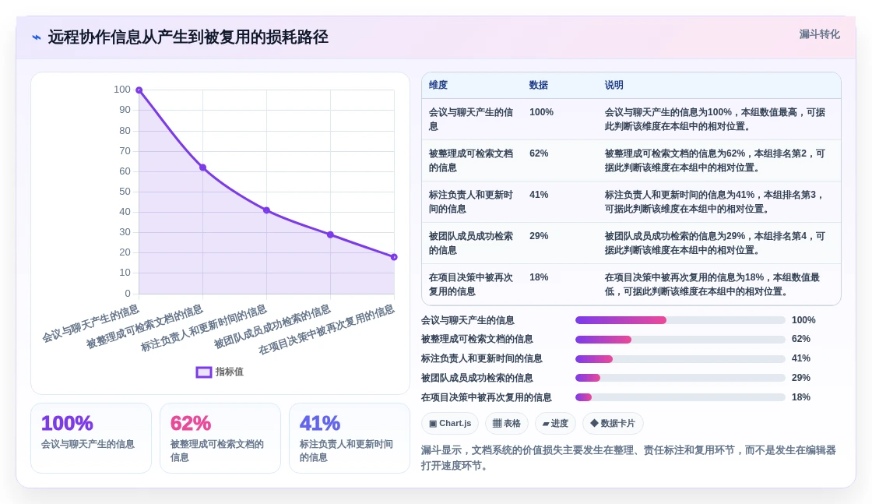
Task: Click the chart data point at 29
Action: [x=330, y=234]
